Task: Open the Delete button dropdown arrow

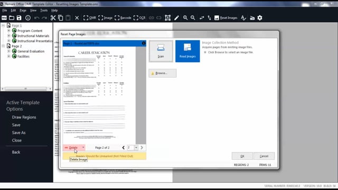Action: (x=83, y=148)
